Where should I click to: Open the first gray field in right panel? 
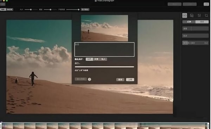tap(196, 28)
